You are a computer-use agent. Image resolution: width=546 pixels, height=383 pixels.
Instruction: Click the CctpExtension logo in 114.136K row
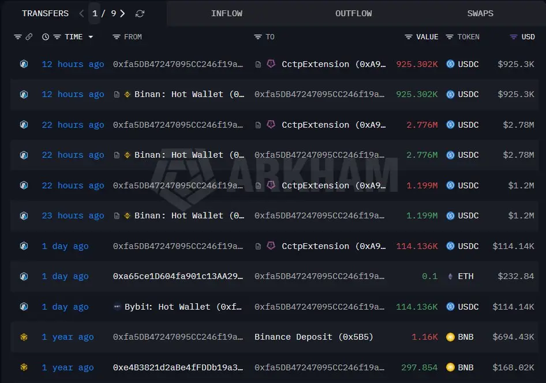(271, 246)
